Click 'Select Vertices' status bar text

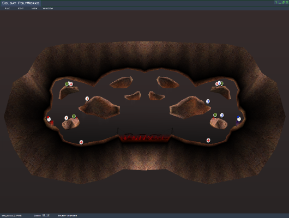(67, 216)
